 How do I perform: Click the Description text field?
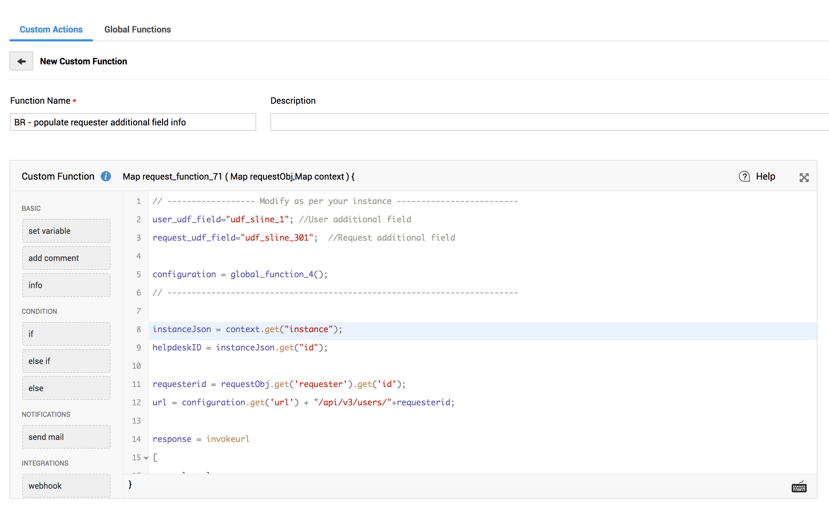click(549, 122)
